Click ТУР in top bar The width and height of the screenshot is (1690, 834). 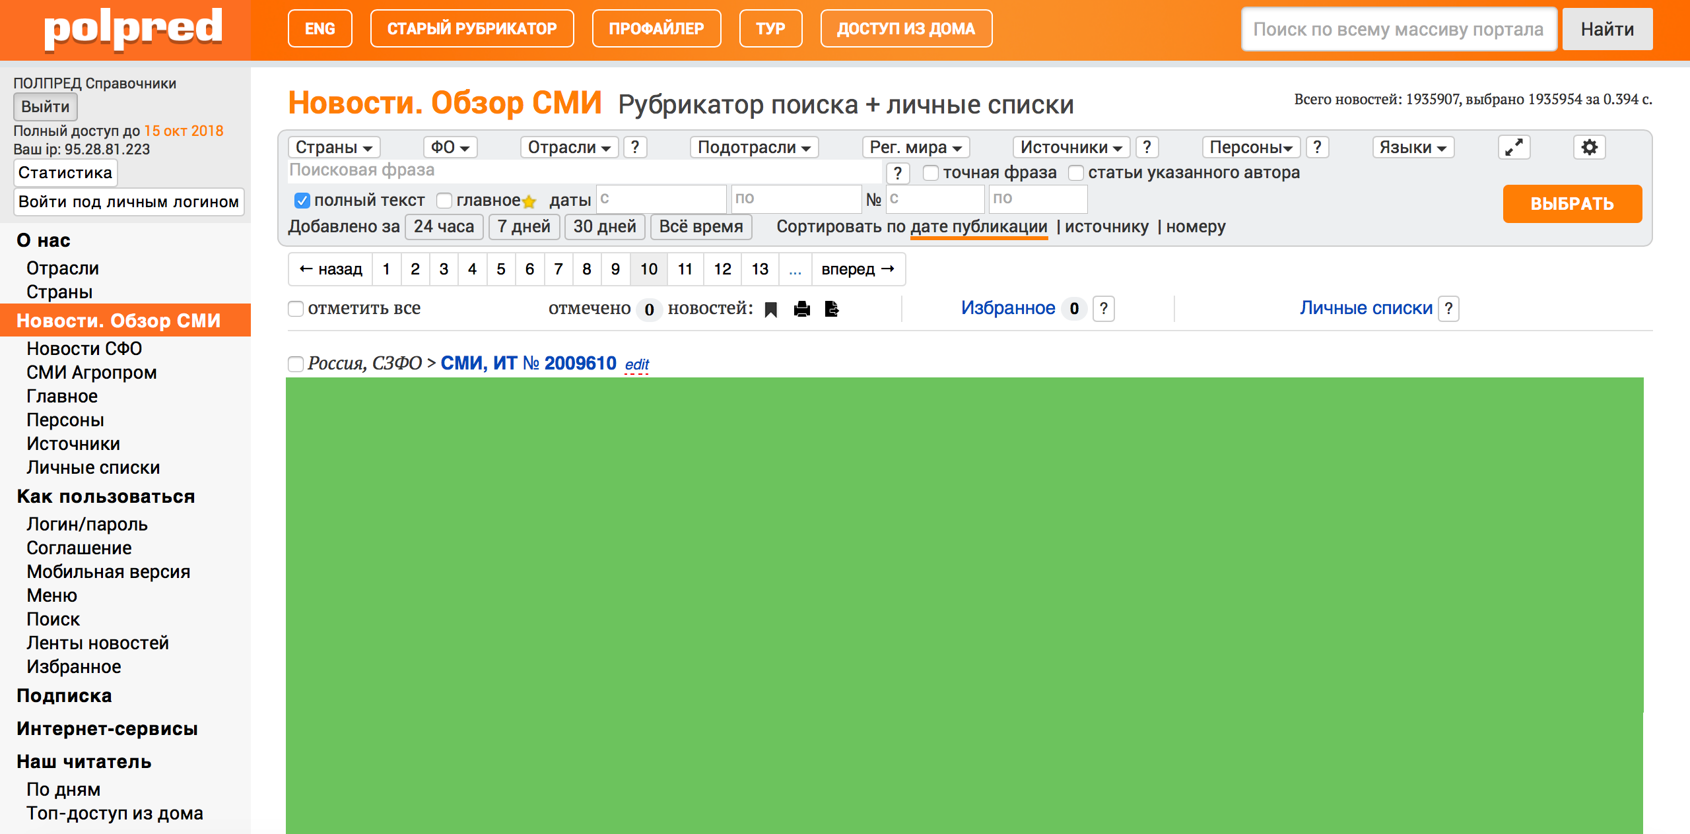[771, 28]
